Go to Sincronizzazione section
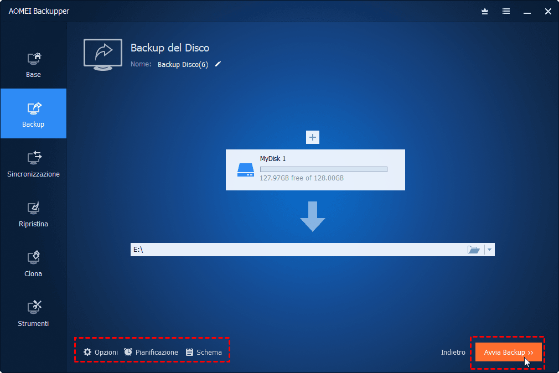 pos(34,164)
